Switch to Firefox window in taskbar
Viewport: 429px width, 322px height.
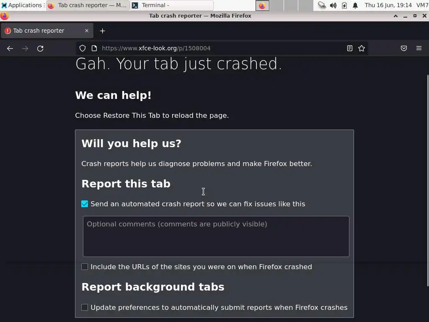(x=87, y=5)
